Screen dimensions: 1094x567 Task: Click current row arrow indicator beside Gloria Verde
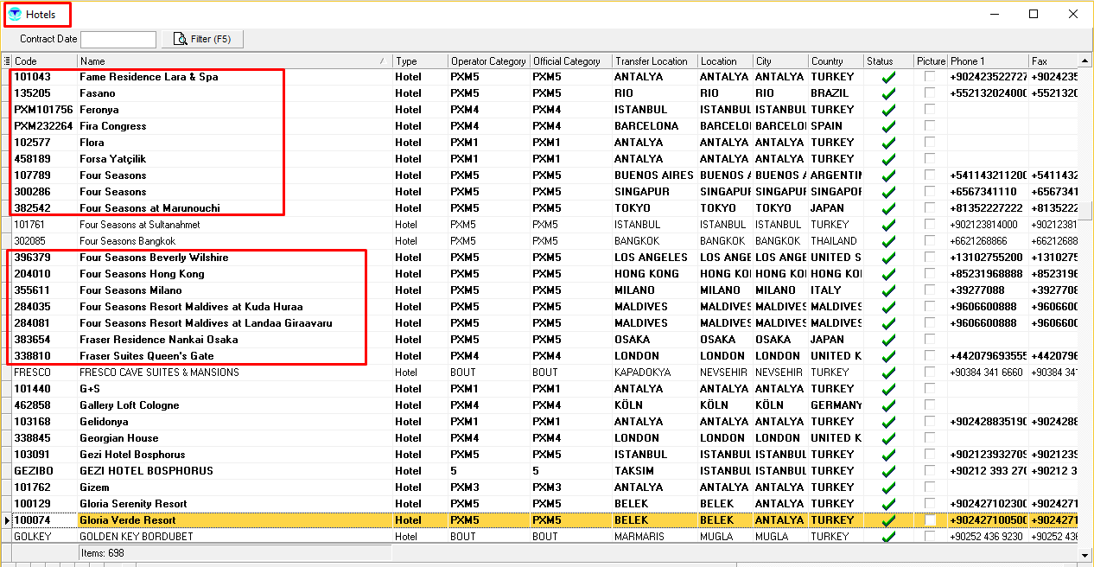[x=7, y=520]
